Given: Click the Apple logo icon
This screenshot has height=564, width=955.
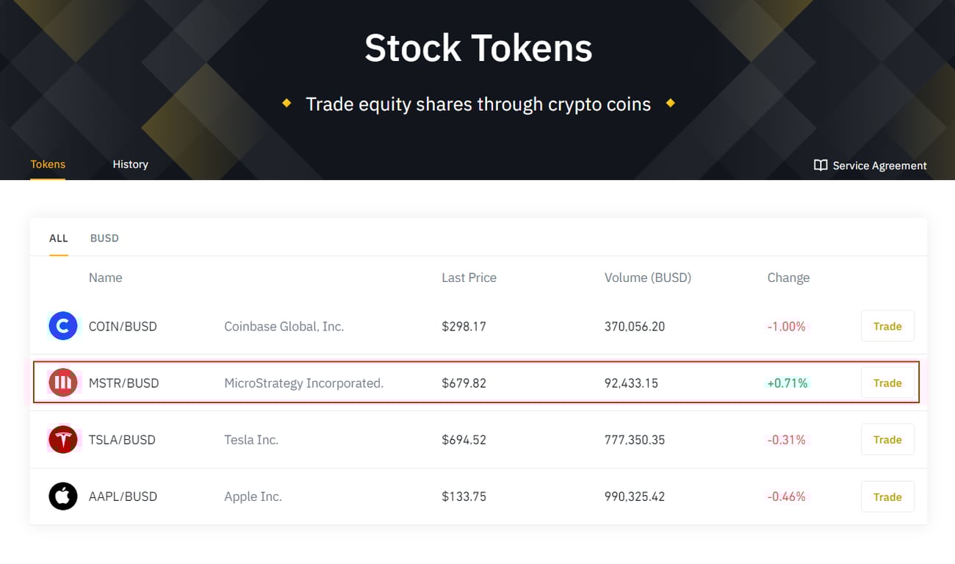Looking at the screenshot, I should click(x=63, y=496).
